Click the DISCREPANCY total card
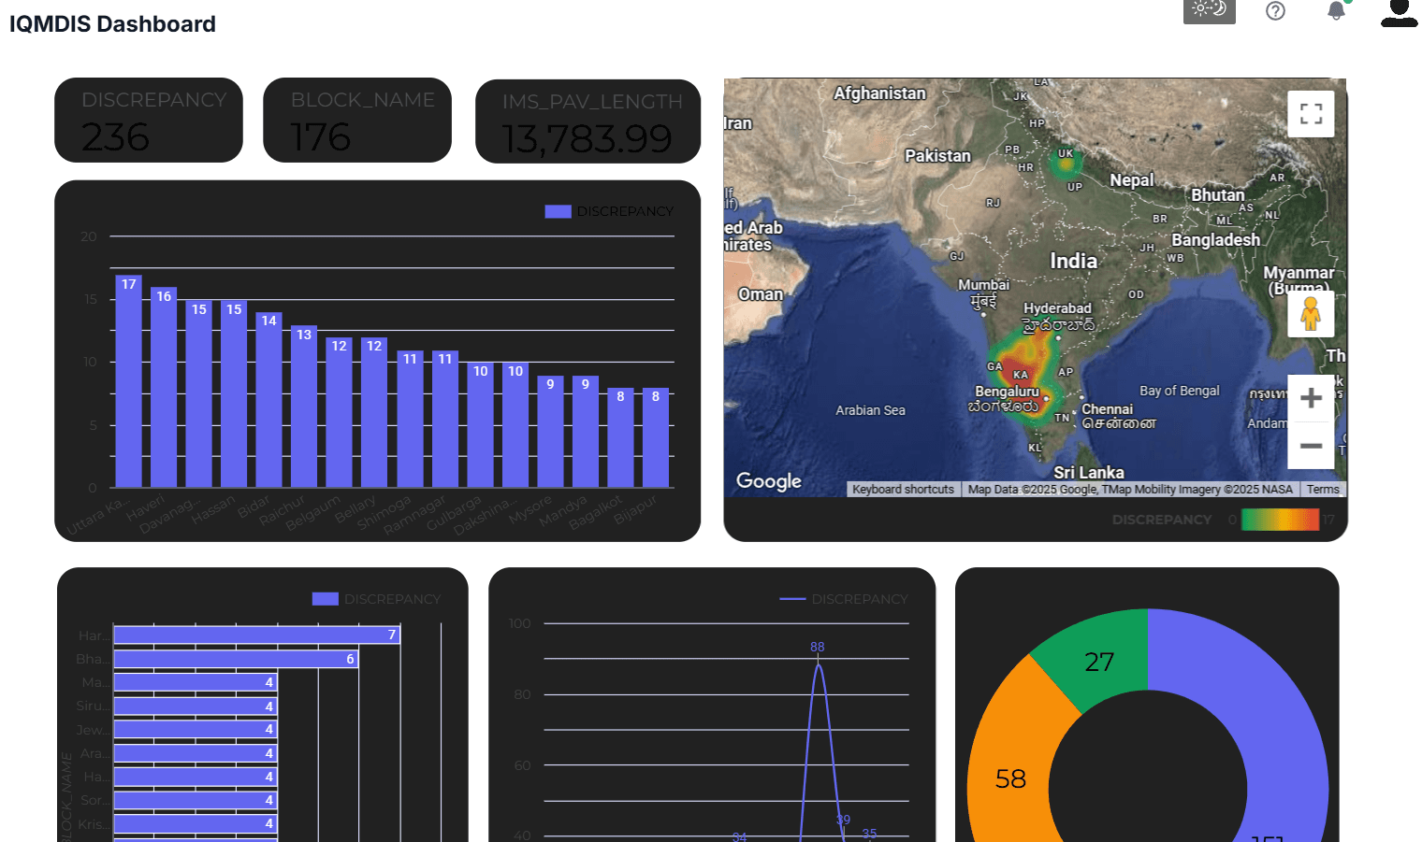Screen dimensions: 1422x842 pos(149,121)
